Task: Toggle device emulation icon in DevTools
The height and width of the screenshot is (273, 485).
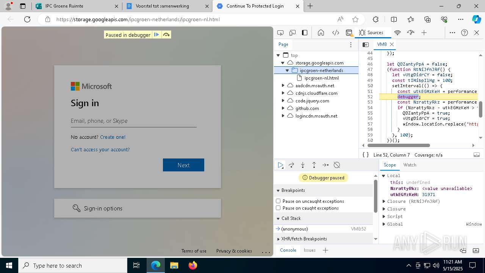Action: pos(293,33)
